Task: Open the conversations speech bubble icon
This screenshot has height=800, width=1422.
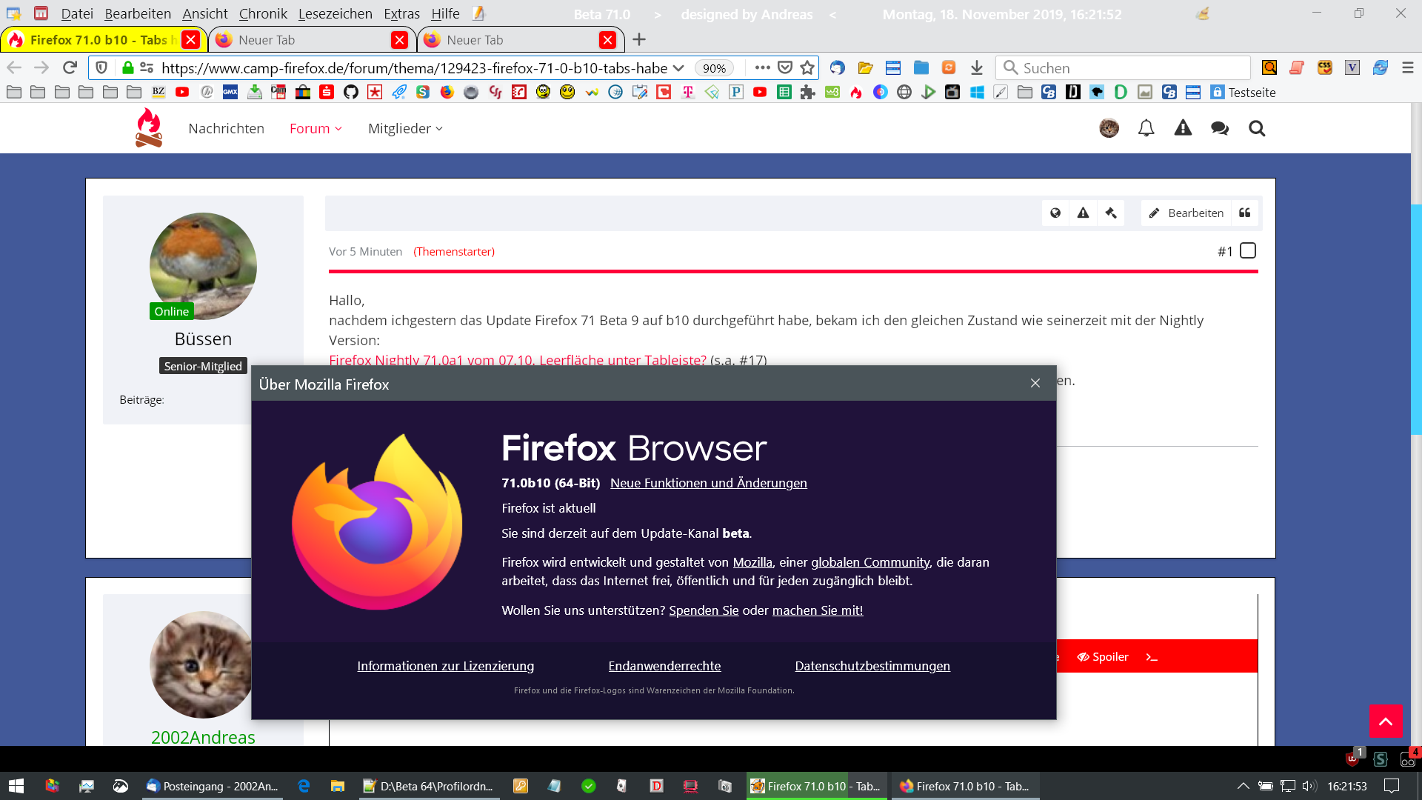Action: (1219, 128)
